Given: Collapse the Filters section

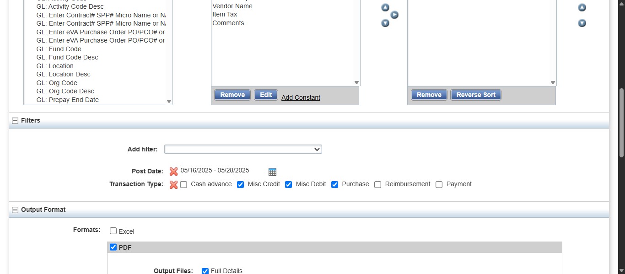Looking at the screenshot, I should 15,120.
